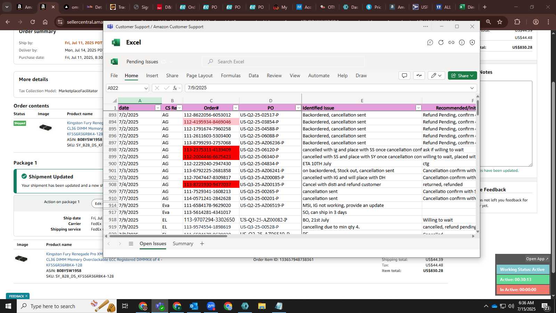Open the Windows Start menu
Screen dimensions: 556x313
(x=8, y=306)
